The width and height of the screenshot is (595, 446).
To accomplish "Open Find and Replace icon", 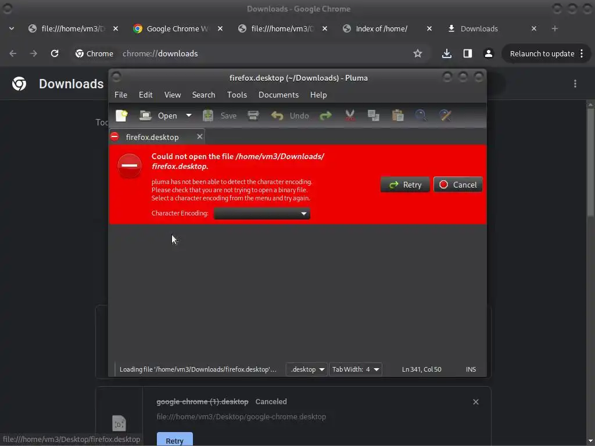I will pos(445,116).
